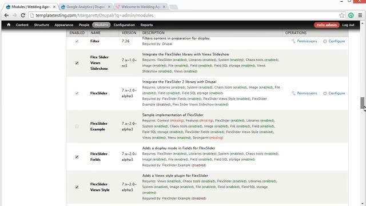Open Permissions link for Filter module
This screenshot has width=366, height=206.
pos(307,41)
